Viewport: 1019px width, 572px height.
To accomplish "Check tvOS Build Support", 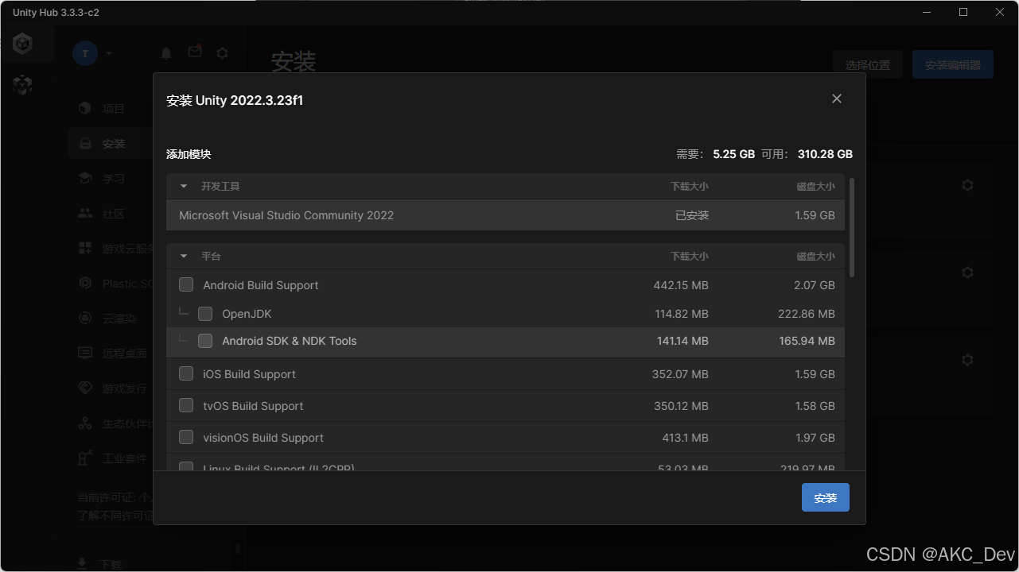I will coord(186,405).
